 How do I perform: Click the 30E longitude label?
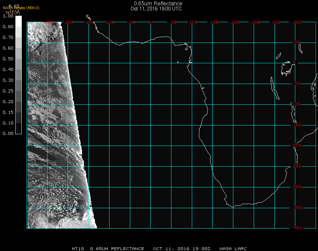276,22
